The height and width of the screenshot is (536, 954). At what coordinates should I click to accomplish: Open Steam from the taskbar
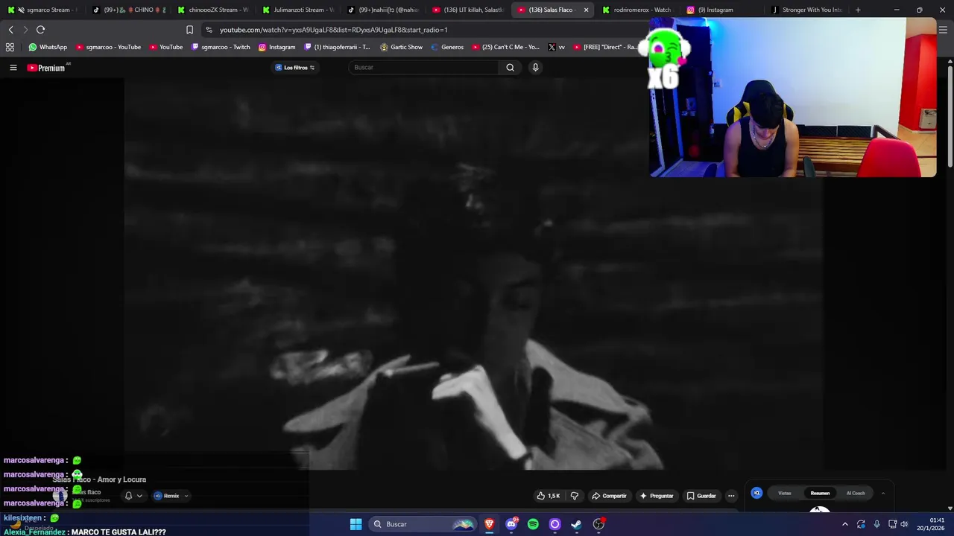click(x=576, y=524)
